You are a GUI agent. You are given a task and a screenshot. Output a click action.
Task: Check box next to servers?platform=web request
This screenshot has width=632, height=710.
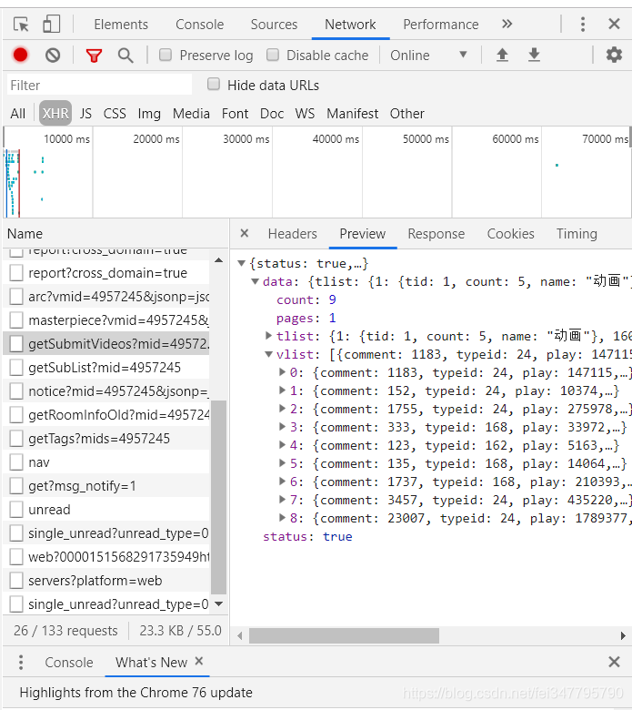tap(16, 580)
